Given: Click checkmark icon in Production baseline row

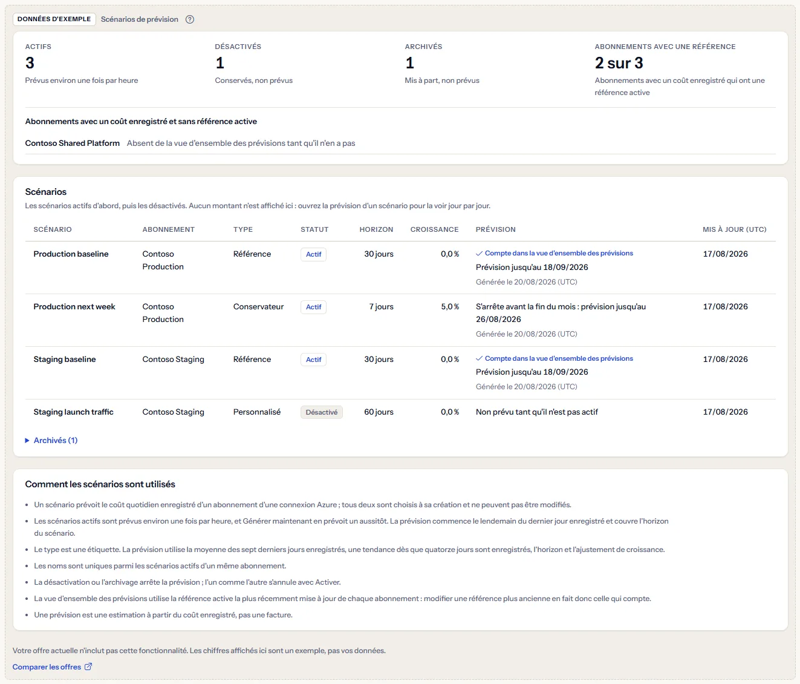Looking at the screenshot, I should (480, 254).
